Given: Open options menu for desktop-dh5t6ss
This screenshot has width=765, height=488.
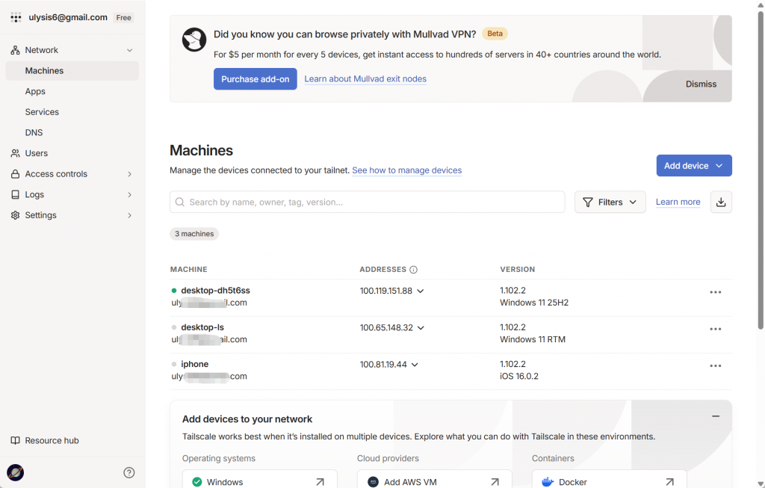Looking at the screenshot, I should click(715, 292).
